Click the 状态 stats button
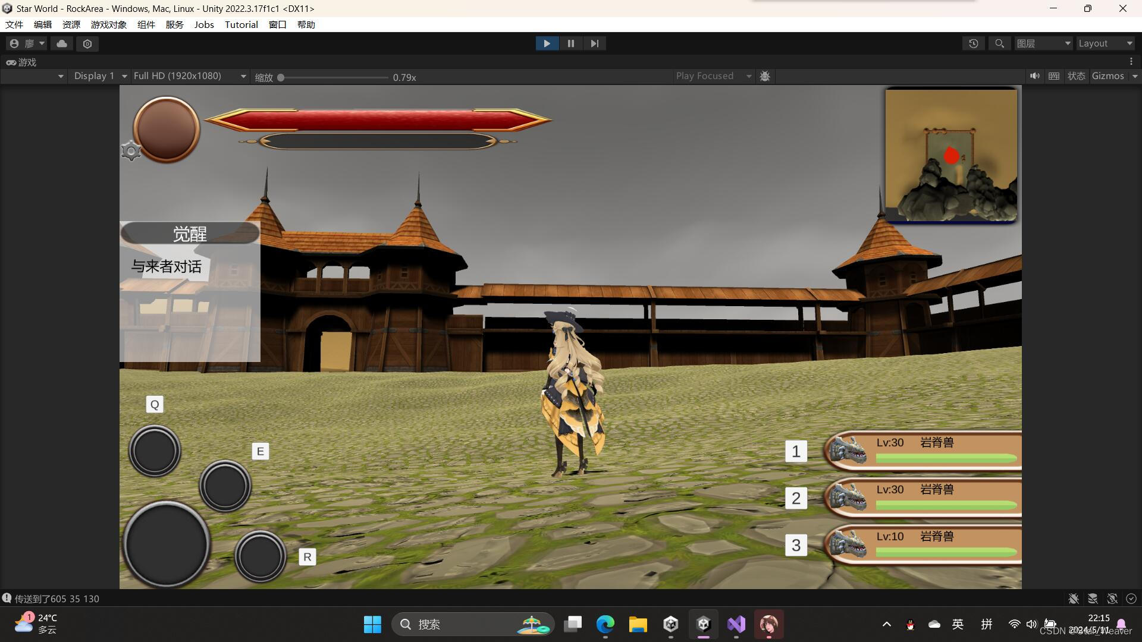The height and width of the screenshot is (642, 1142). 1076,76
